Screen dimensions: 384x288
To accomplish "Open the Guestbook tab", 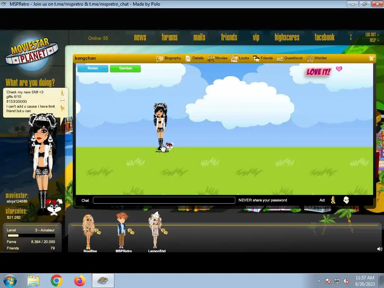I will pyautogui.click(x=290, y=58).
